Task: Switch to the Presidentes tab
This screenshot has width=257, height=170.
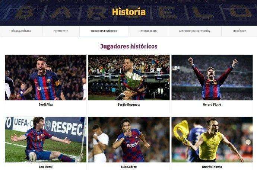Action: point(61,31)
